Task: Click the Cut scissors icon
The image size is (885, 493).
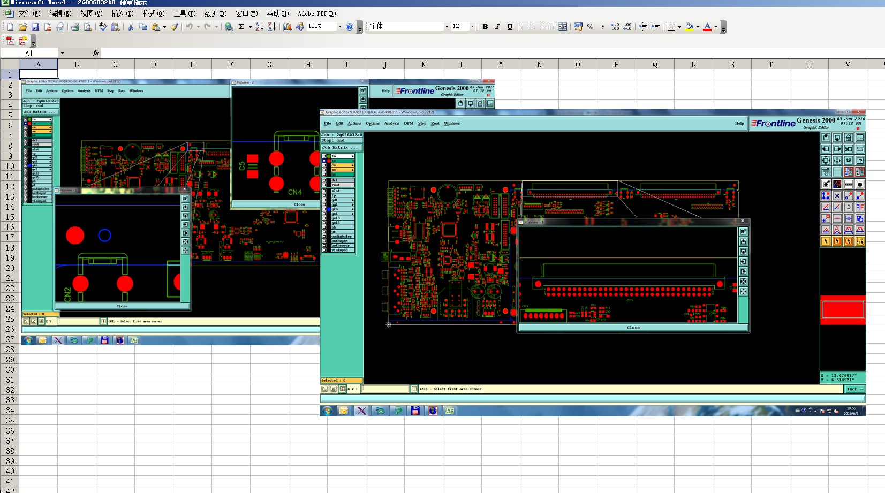Action: point(131,27)
